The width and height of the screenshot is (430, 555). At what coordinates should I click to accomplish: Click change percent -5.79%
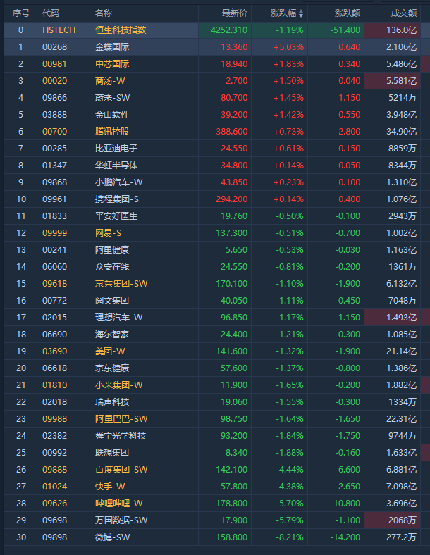click(290, 520)
